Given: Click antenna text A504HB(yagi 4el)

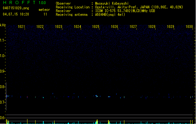Looking at the screenshot, I should click(x=110, y=15).
